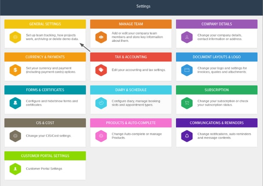Click the Tax & Accounting header

click(131, 57)
